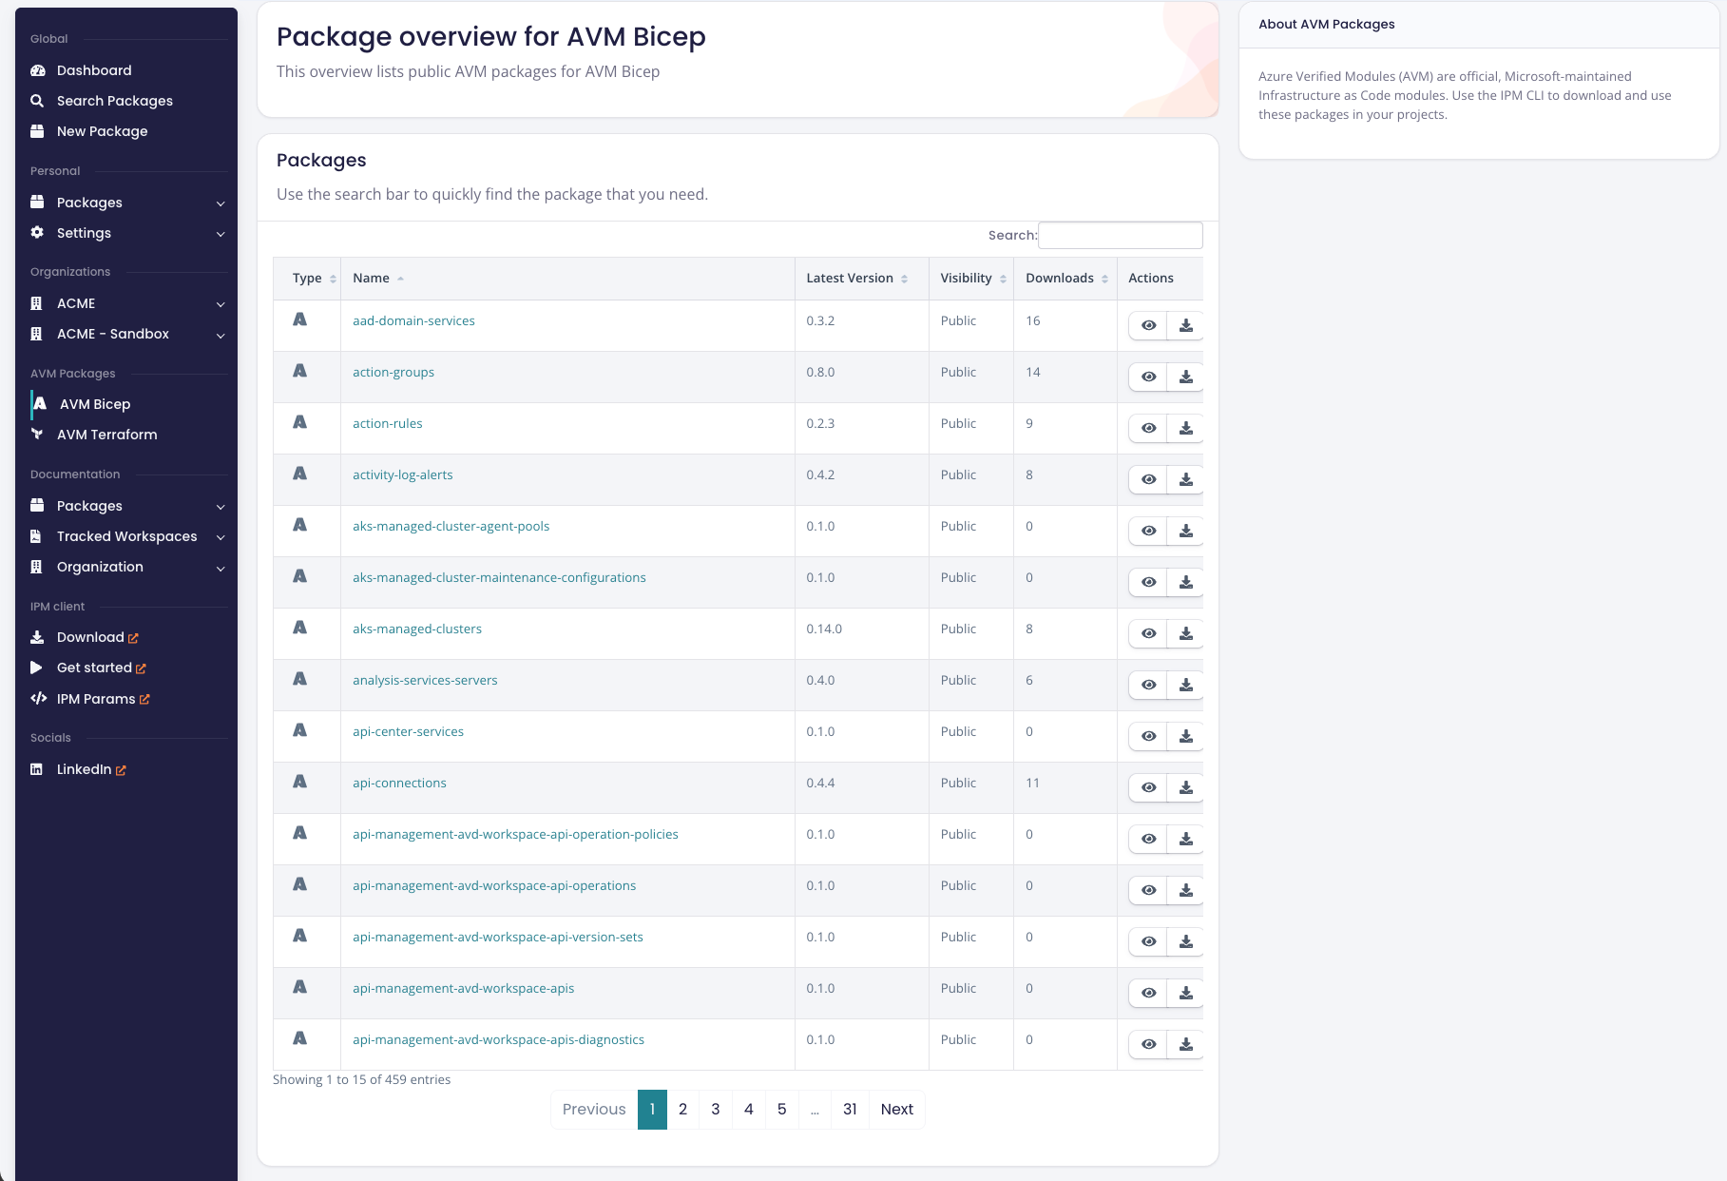Expand the Documentation Organization chevron
This screenshot has width=1727, height=1181.
click(221, 568)
